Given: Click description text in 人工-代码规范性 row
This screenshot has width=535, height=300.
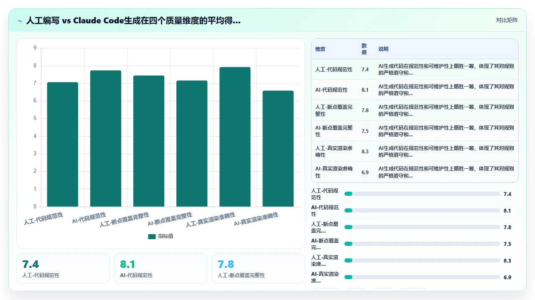Looking at the screenshot, I should (446, 69).
